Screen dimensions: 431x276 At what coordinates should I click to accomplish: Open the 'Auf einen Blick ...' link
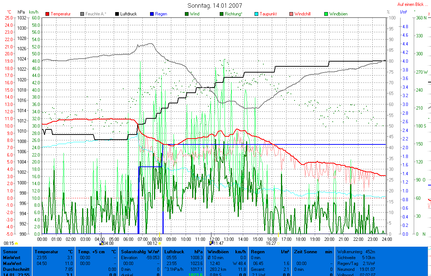coord(413,4)
